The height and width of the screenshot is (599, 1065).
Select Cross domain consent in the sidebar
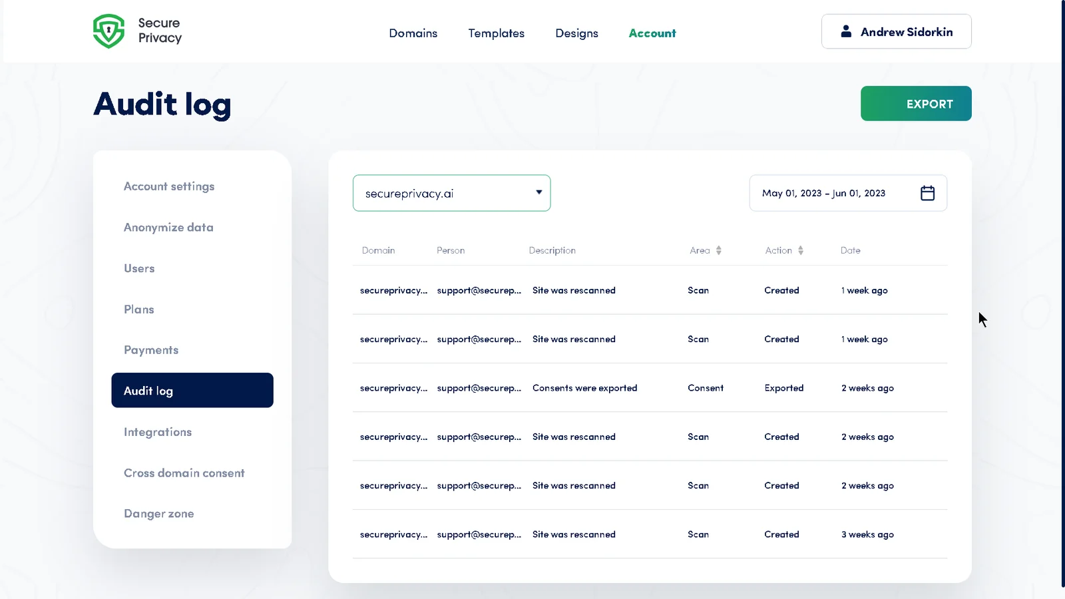point(184,473)
